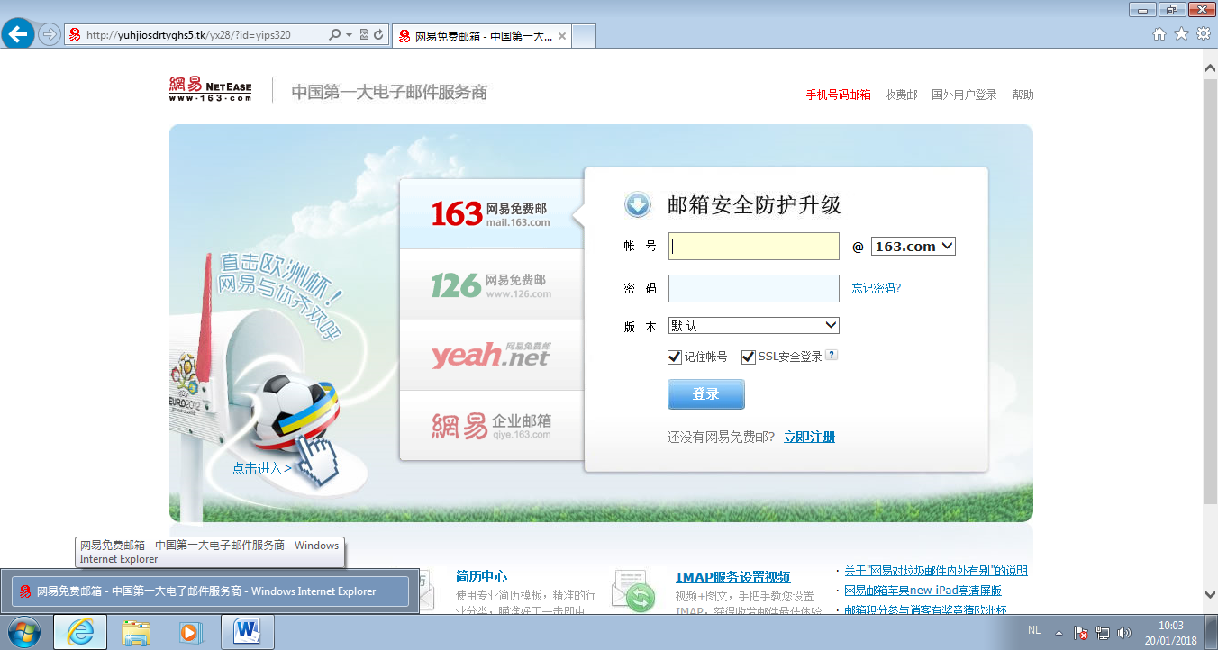Screen dimensions: 1218x650
Task: Open 帮助 help link
Action: [1023, 95]
